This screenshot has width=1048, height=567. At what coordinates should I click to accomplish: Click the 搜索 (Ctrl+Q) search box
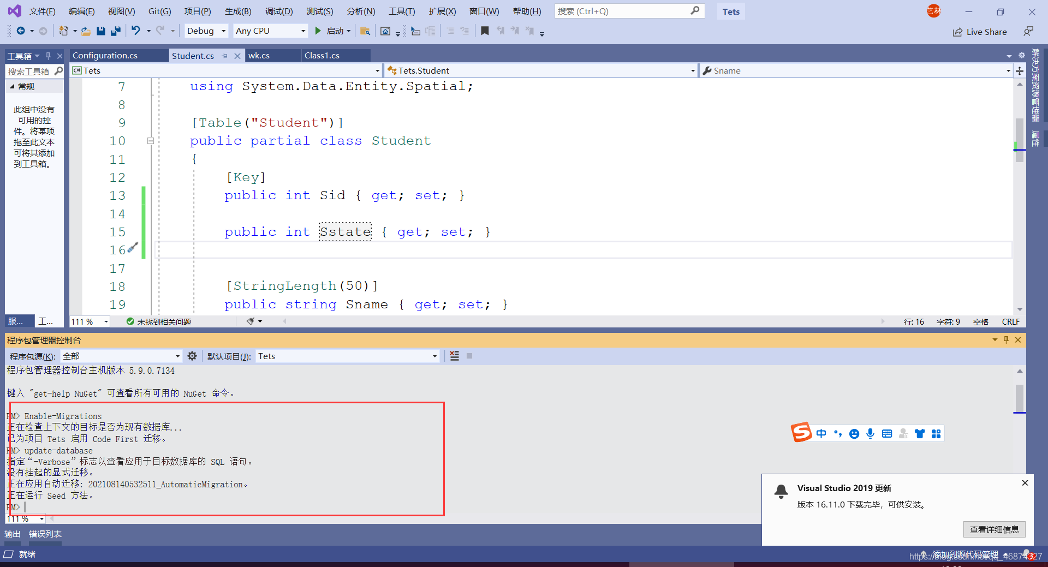629,11
